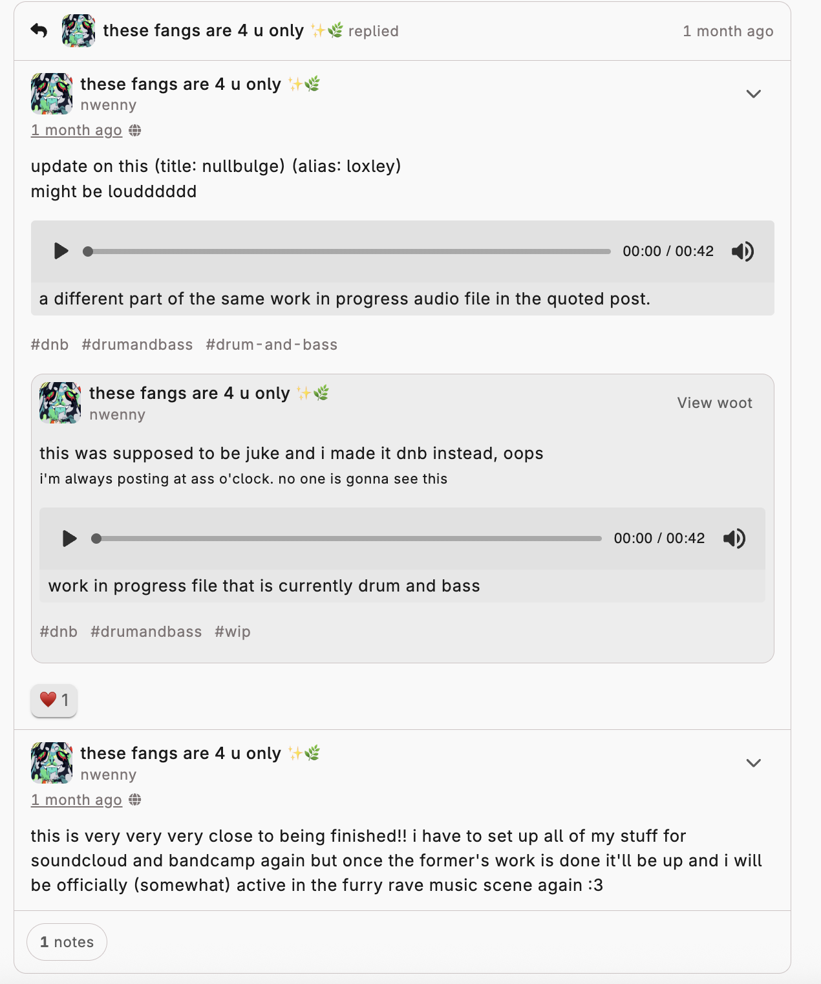Click the View woot link
The height and width of the screenshot is (984, 821).
click(x=714, y=403)
